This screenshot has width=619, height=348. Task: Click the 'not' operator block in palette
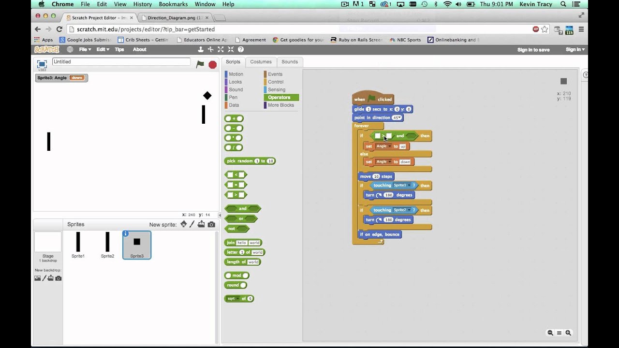[x=237, y=229]
